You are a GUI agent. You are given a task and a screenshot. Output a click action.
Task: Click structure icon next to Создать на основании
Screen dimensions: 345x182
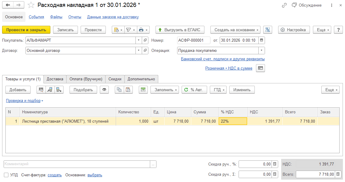pos(267,30)
